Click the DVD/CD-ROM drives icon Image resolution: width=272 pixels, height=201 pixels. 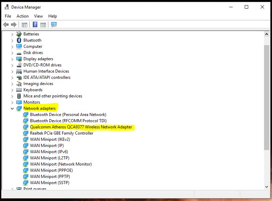(19, 65)
